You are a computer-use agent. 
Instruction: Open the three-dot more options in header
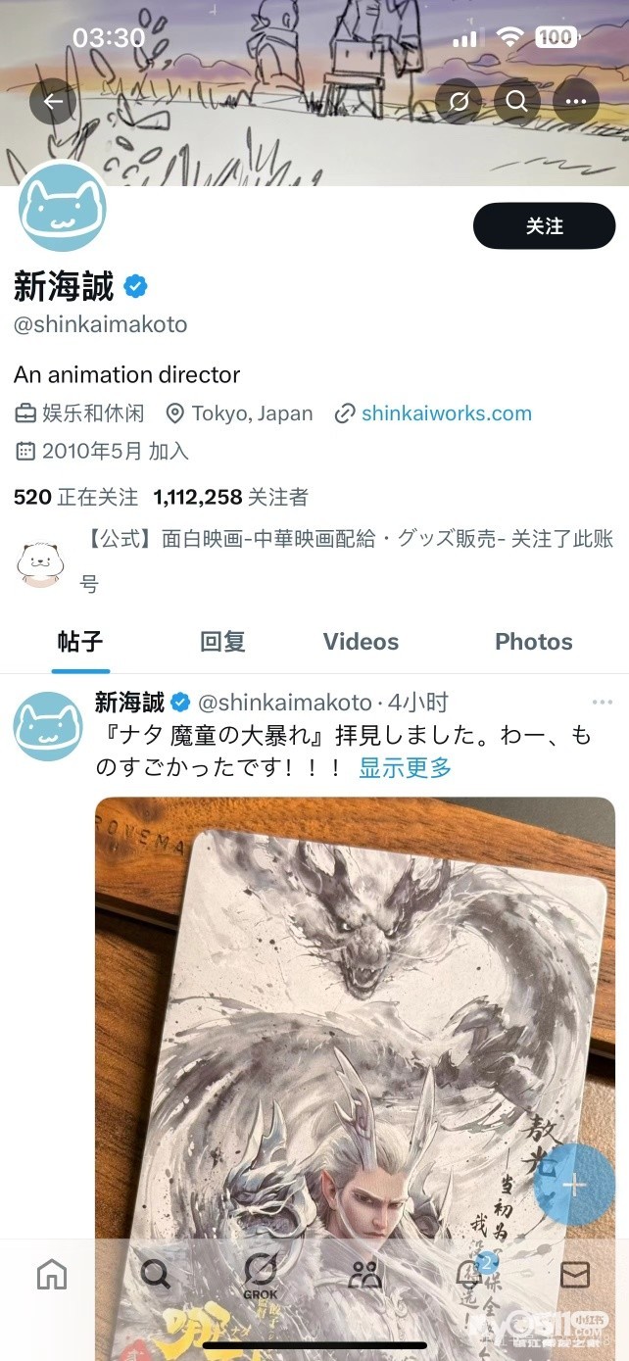pyautogui.click(x=576, y=101)
